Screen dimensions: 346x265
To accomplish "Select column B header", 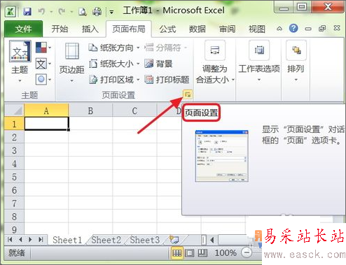I will tap(90, 110).
